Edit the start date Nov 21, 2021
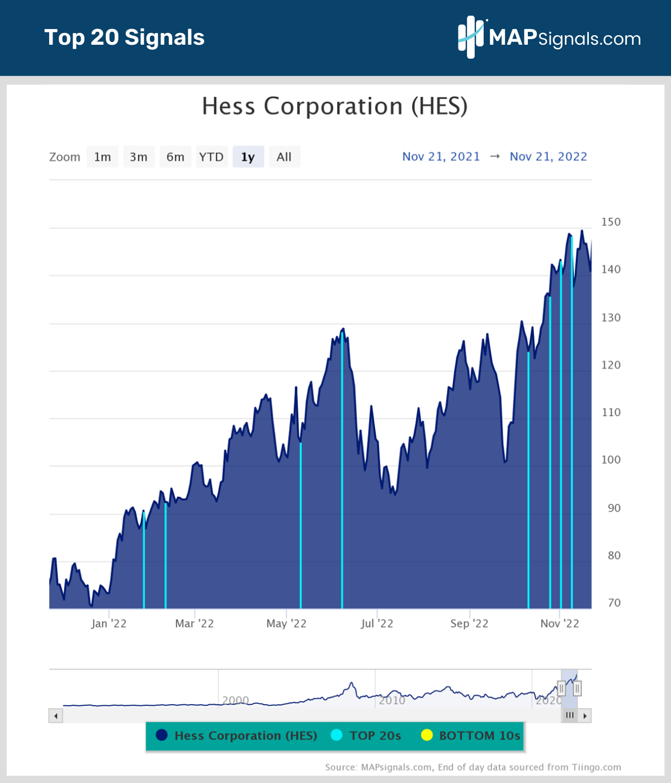Screen dimensions: 671x783 pos(441,157)
